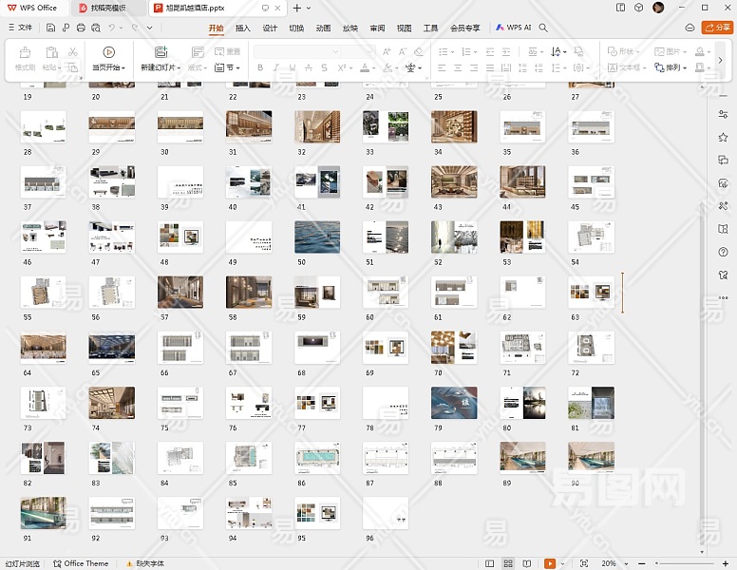Image resolution: width=737 pixels, height=570 pixels.
Task: Click the orange 分享 share button
Action: point(717,28)
